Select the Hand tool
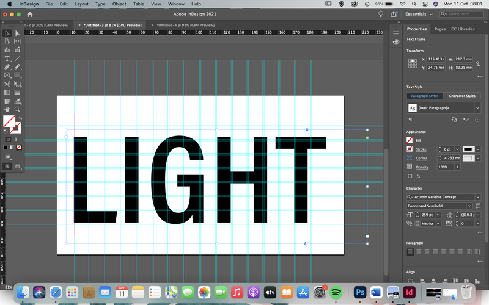Viewport: 489px width, 305px height. pos(7,109)
